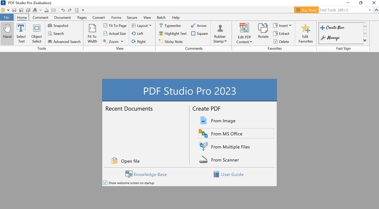Click Manage in Fast Sign
Screen dimensions: 379x209
330,38
